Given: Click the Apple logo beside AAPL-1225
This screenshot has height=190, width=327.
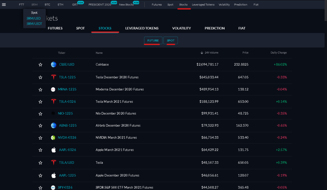Looking at the screenshot, I should pos(54,175).
